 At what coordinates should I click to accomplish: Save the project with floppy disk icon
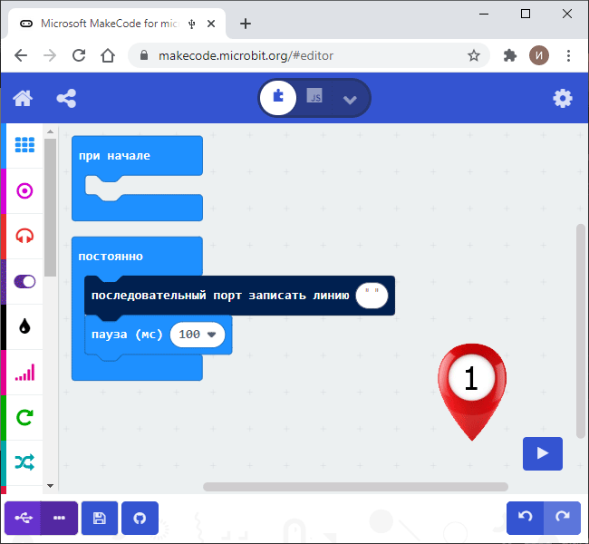[x=100, y=518]
